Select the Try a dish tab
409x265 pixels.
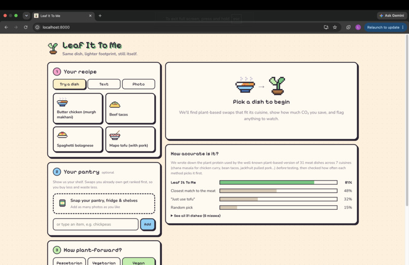(70, 84)
